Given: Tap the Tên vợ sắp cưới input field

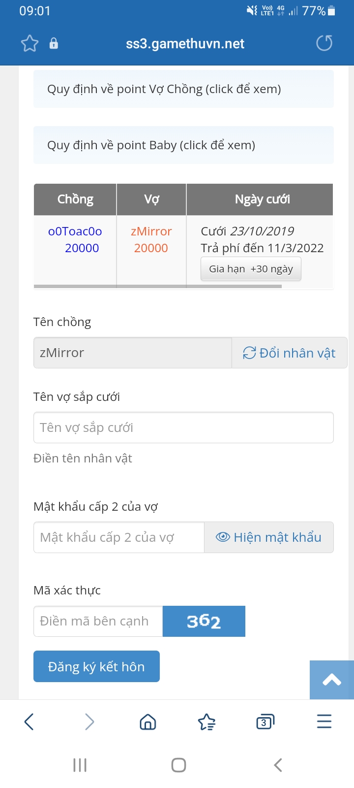Looking at the screenshot, I should tap(183, 427).
